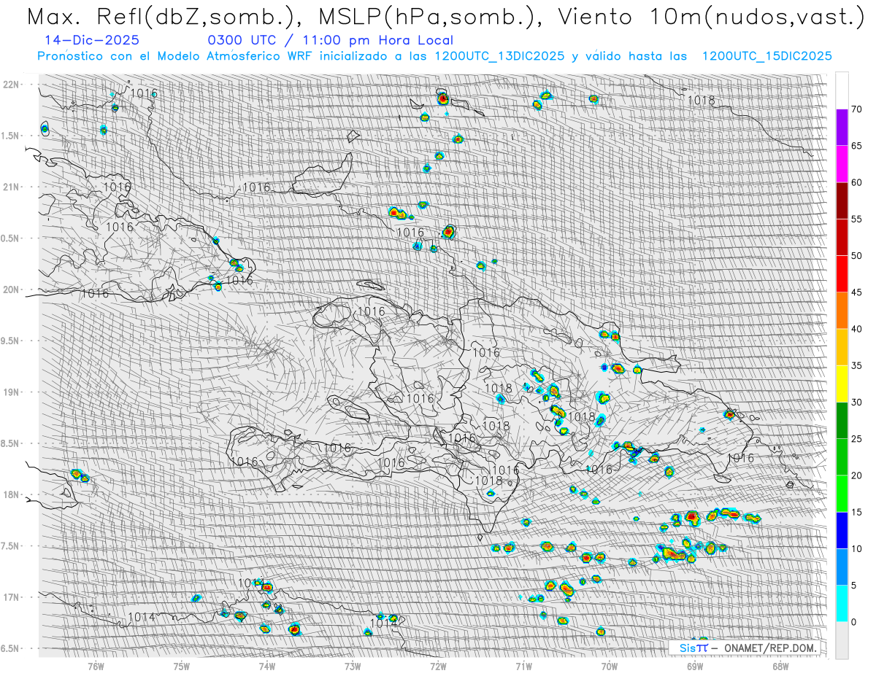Click '0300 UTC / 11:00 pm Hora Local'
876x676 pixels.
click(330, 41)
